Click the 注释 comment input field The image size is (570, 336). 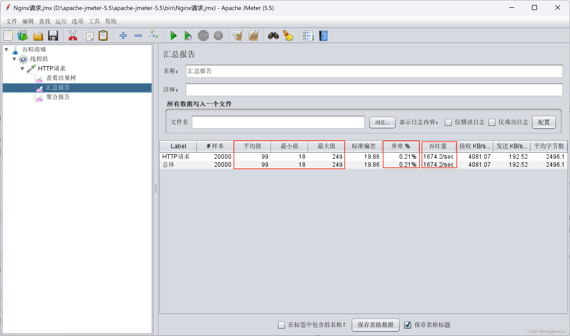click(374, 90)
